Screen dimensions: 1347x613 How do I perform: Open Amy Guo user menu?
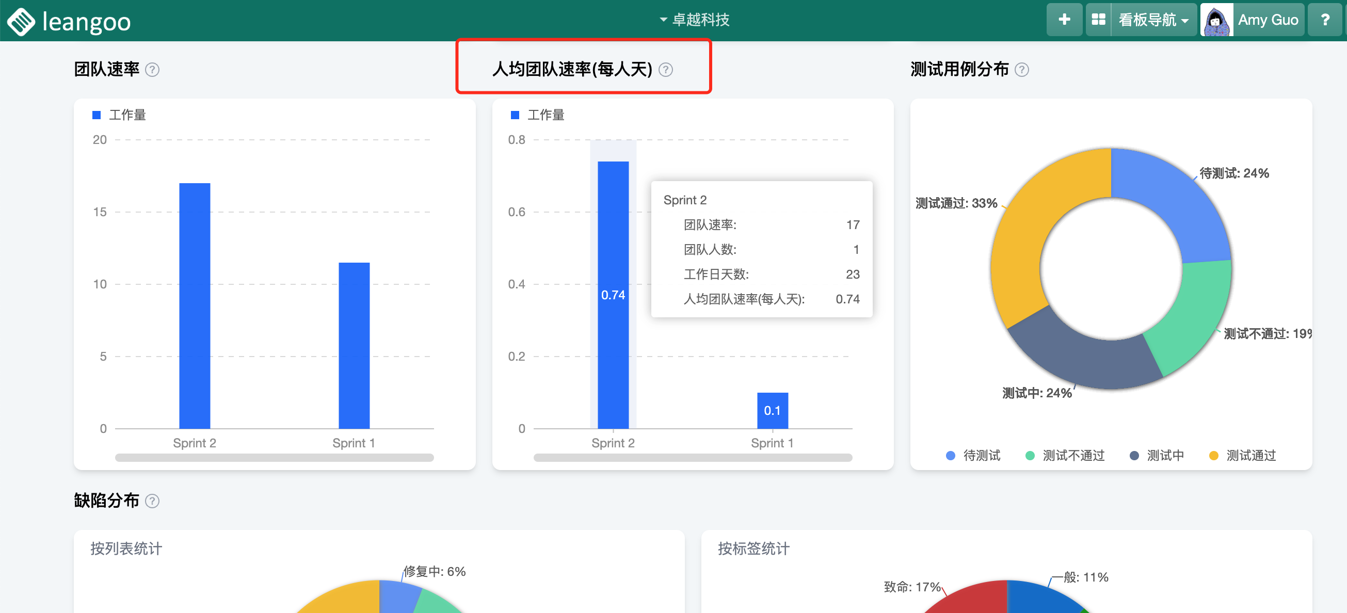(x=1268, y=20)
